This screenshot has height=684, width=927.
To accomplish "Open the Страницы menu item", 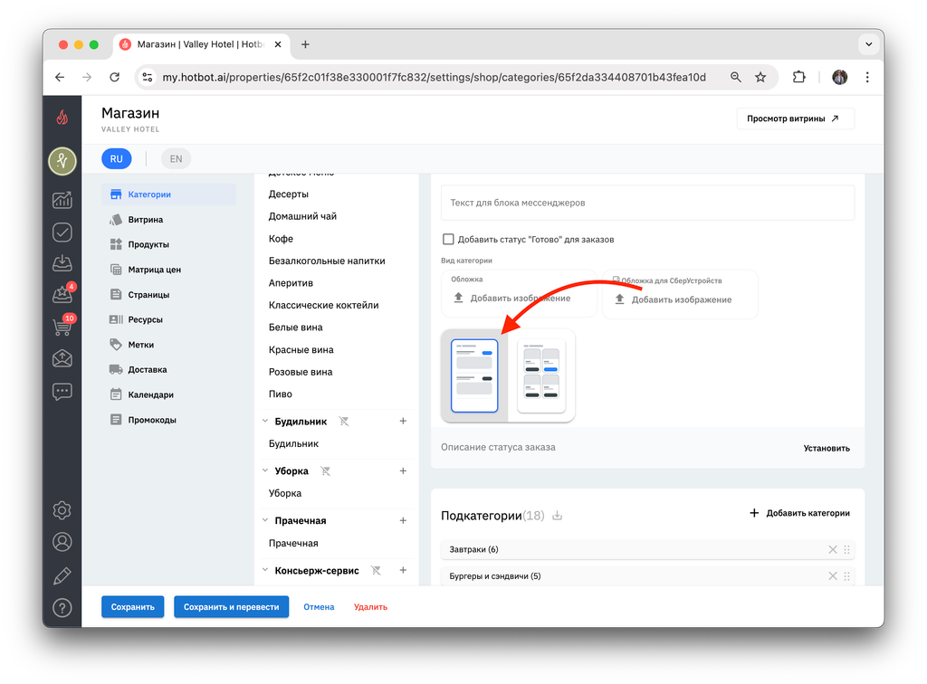I will [169, 295].
